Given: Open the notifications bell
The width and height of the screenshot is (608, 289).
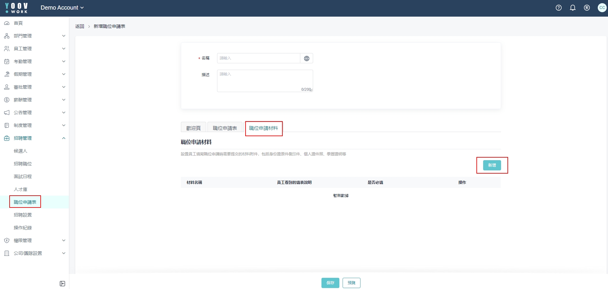Looking at the screenshot, I should (572, 8).
